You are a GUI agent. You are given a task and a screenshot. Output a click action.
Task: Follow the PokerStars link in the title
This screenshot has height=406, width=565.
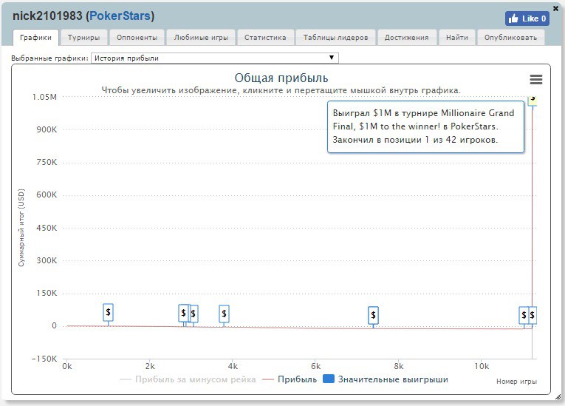coord(120,16)
